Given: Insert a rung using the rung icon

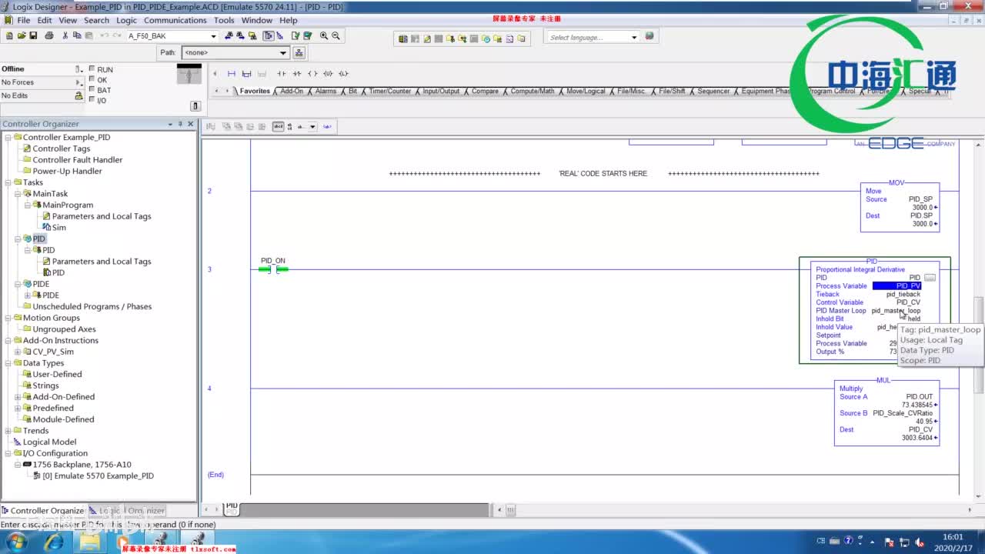Looking at the screenshot, I should 231,74.
